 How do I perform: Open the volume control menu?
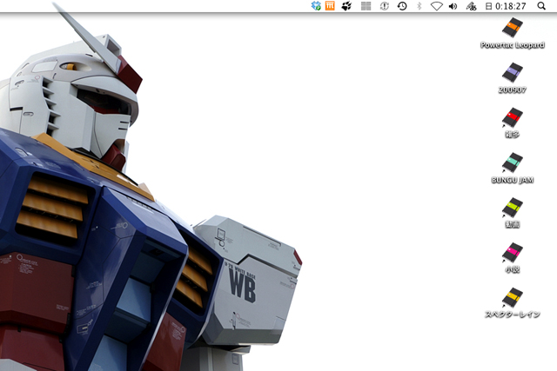[x=453, y=6]
